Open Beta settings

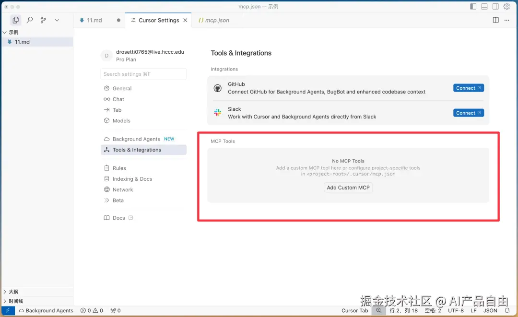point(143,200)
